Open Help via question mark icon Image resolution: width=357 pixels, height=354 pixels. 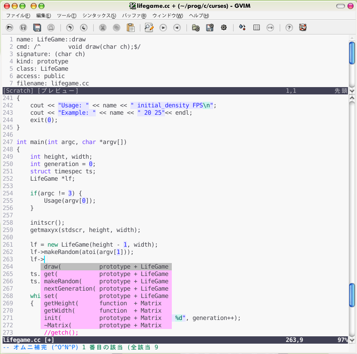(x=289, y=28)
